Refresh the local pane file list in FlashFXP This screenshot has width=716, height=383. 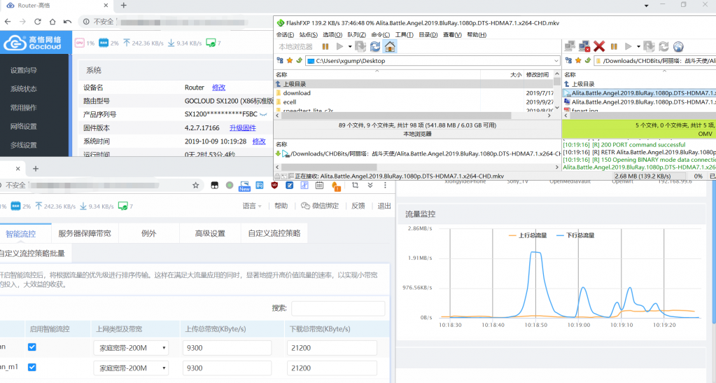click(x=375, y=47)
